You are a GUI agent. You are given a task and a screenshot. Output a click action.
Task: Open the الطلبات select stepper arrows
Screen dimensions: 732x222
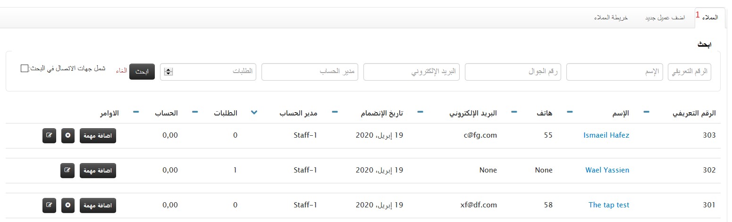168,72
